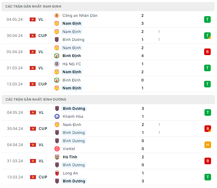Click the Công an Nhân Dân team logo
Image resolution: width=217 pixels, height=188 pixels.
57,16
